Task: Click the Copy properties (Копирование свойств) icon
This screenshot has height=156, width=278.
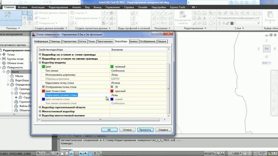Action: tap(183, 15)
